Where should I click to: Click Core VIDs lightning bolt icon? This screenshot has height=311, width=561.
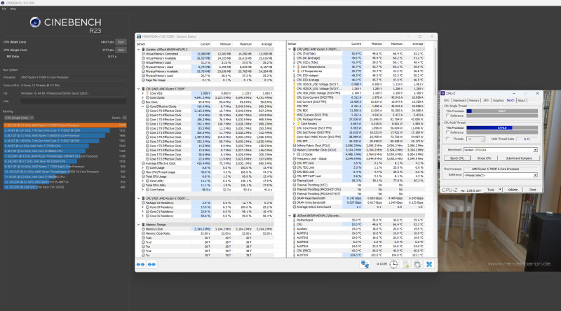click(x=147, y=93)
